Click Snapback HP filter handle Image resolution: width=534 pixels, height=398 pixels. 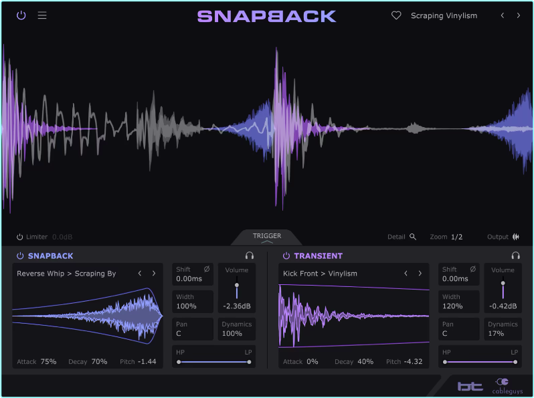pyautogui.click(x=179, y=362)
